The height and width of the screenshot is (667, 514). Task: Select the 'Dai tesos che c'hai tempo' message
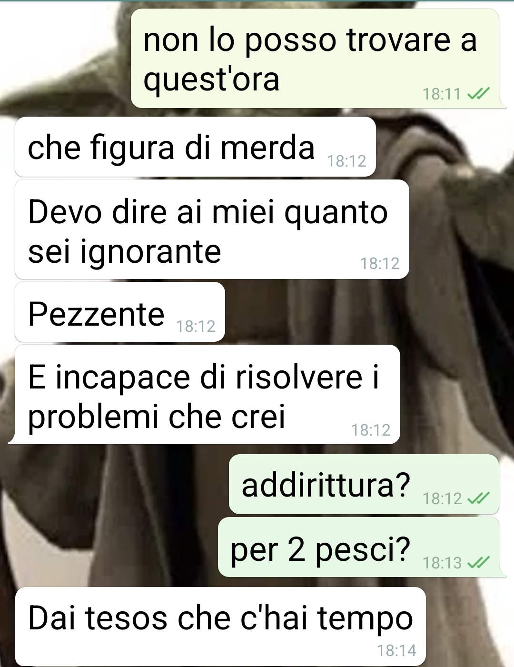pyautogui.click(x=220, y=627)
